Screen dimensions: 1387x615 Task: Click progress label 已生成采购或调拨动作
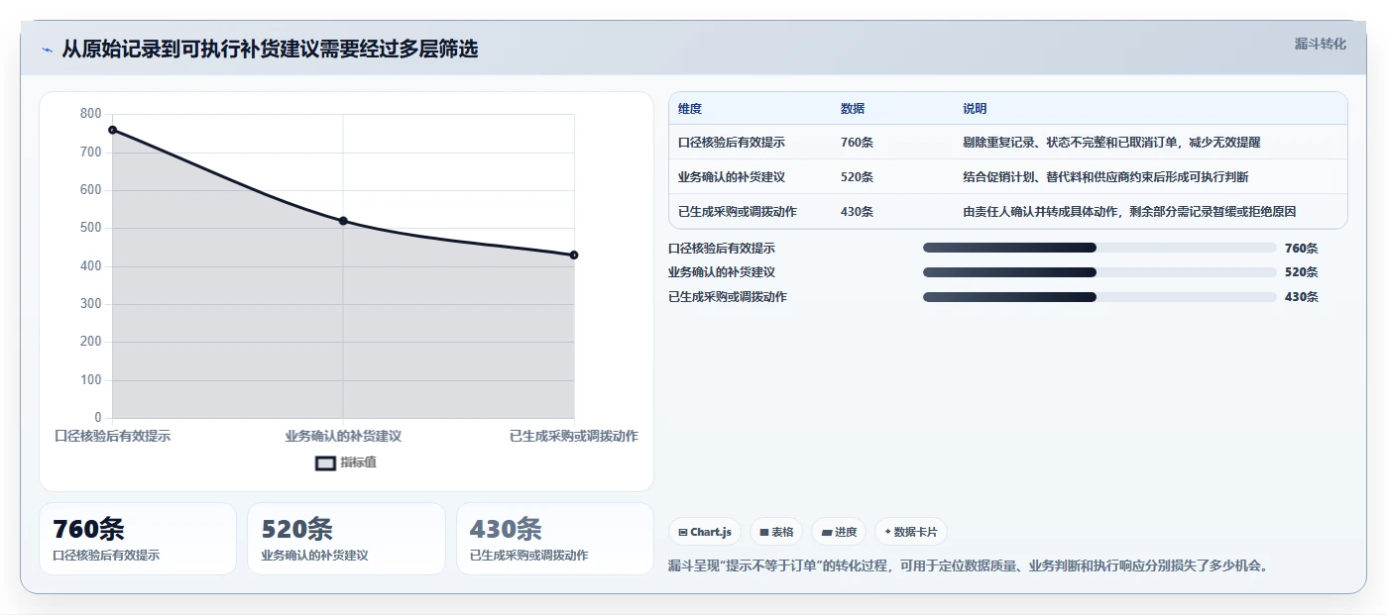728,297
